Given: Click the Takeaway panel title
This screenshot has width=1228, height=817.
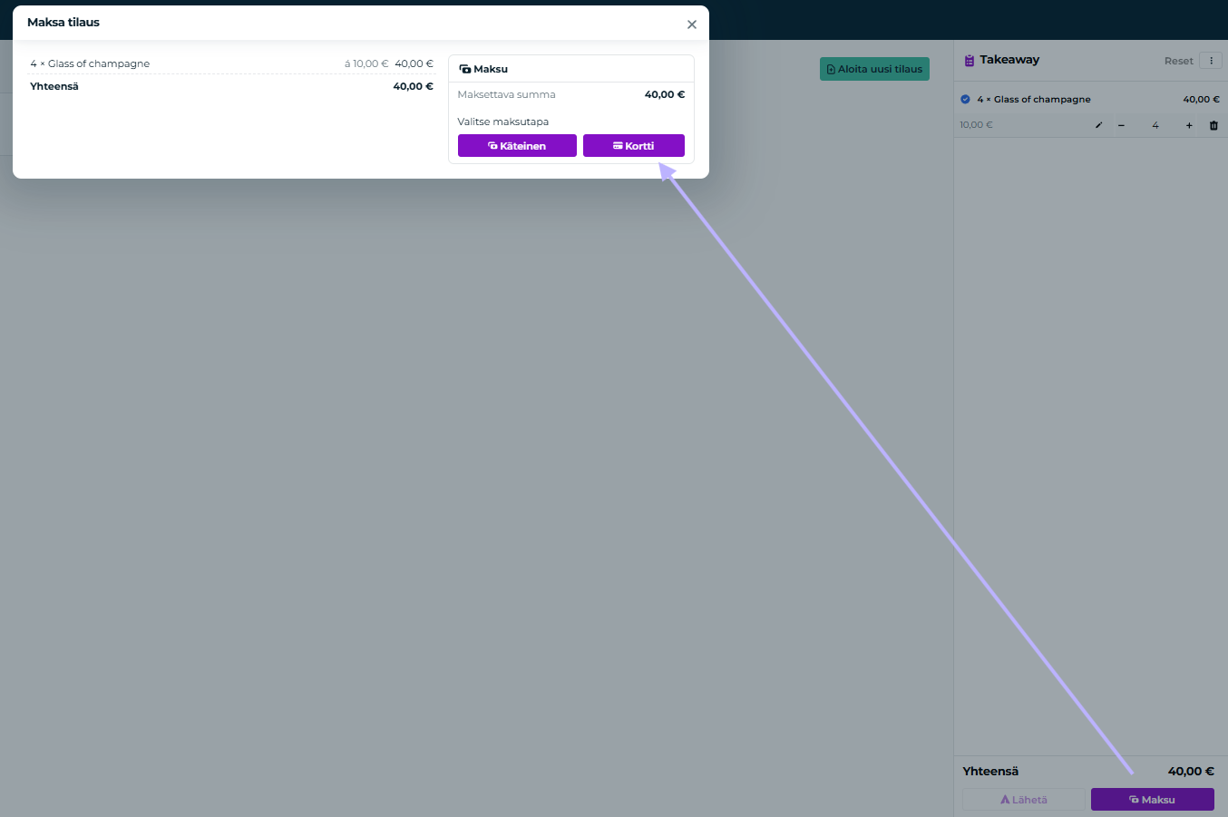Looking at the screenshot, I should (1009, 60).
